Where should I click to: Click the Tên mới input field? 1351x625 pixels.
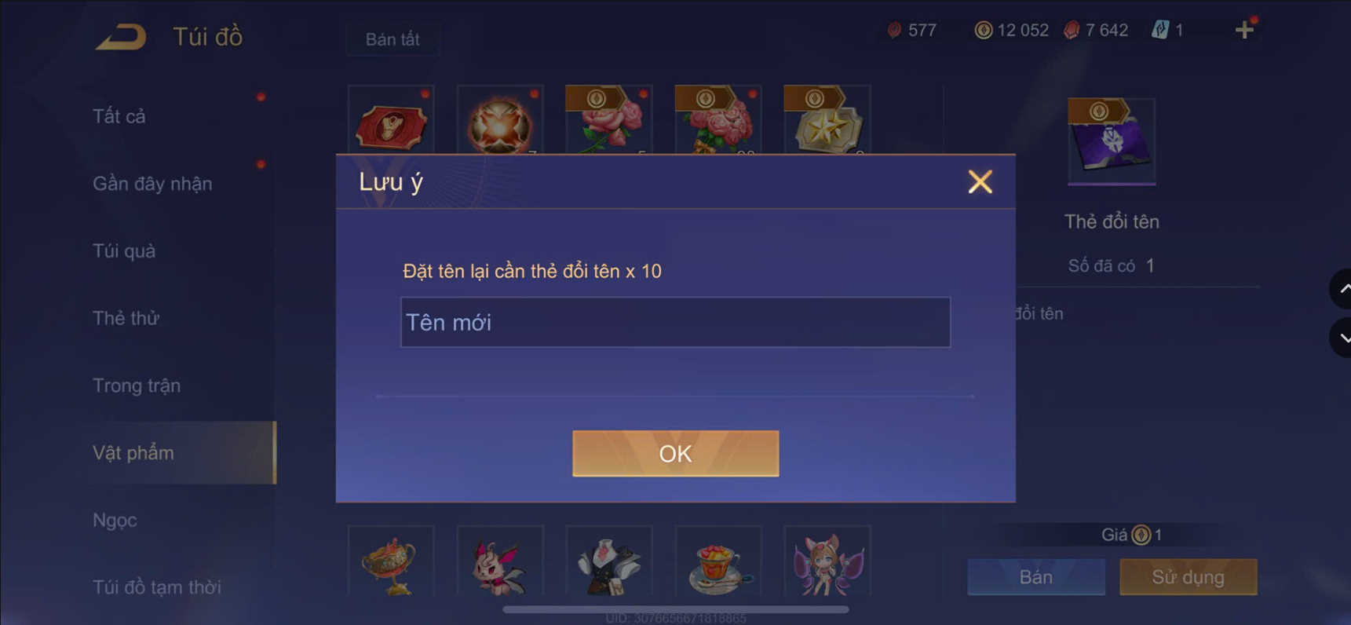675,322
